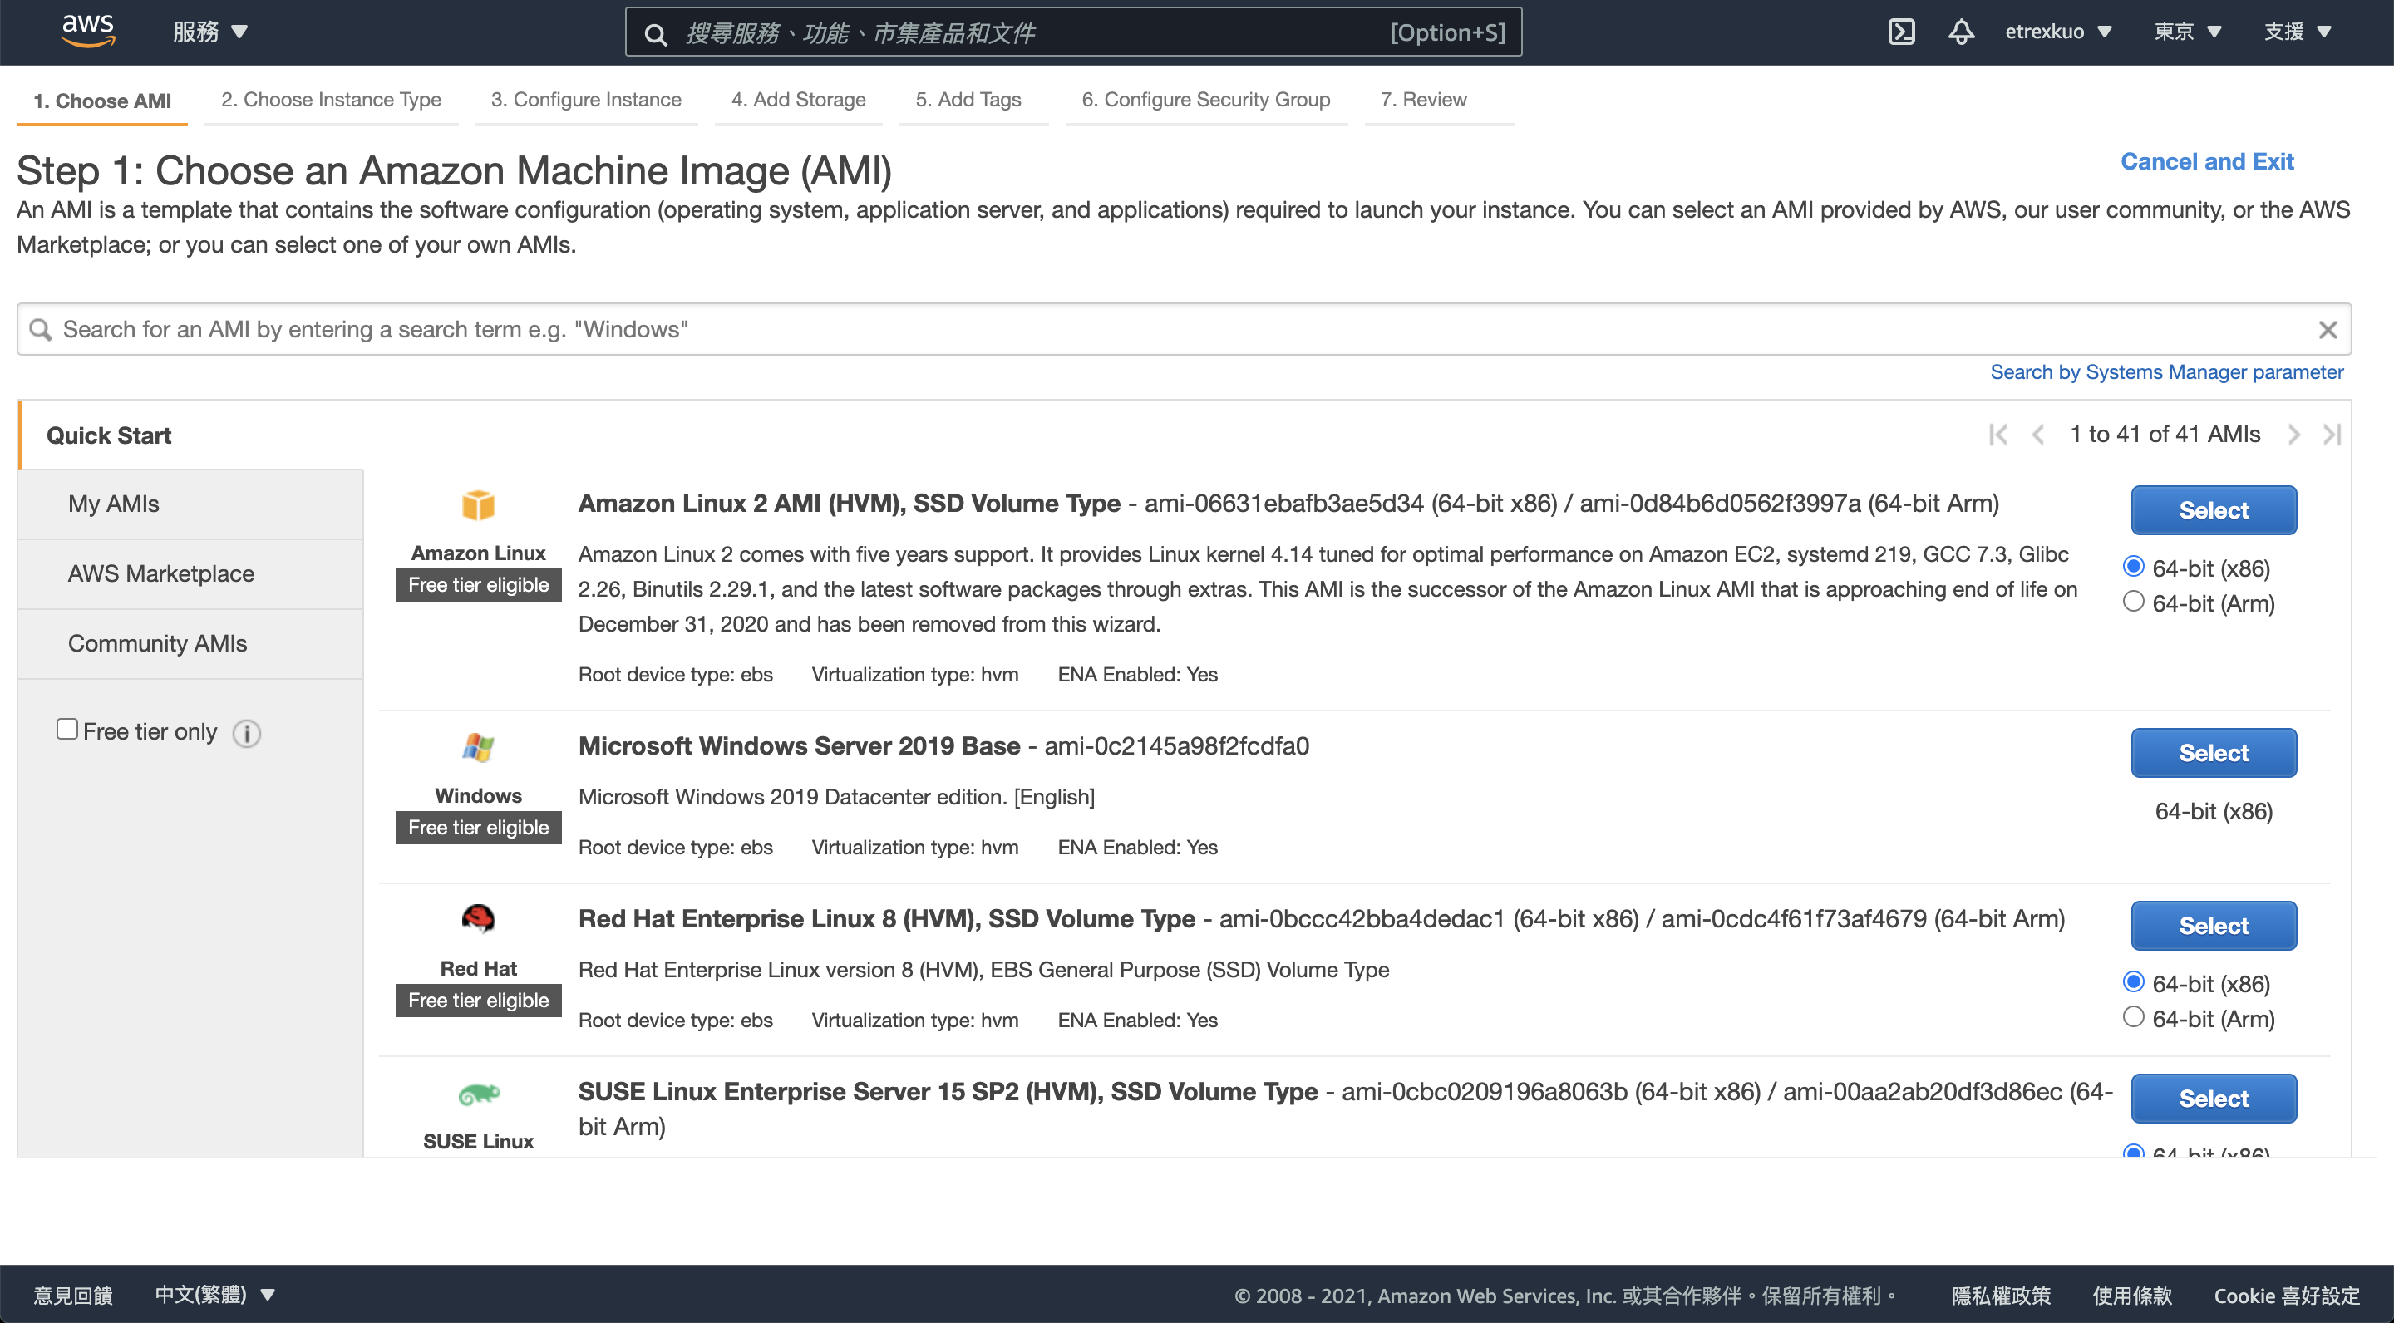Click Free tier eligible badge under Windows
Viewport: 2394px width, 1323px height.
(479, 828)
